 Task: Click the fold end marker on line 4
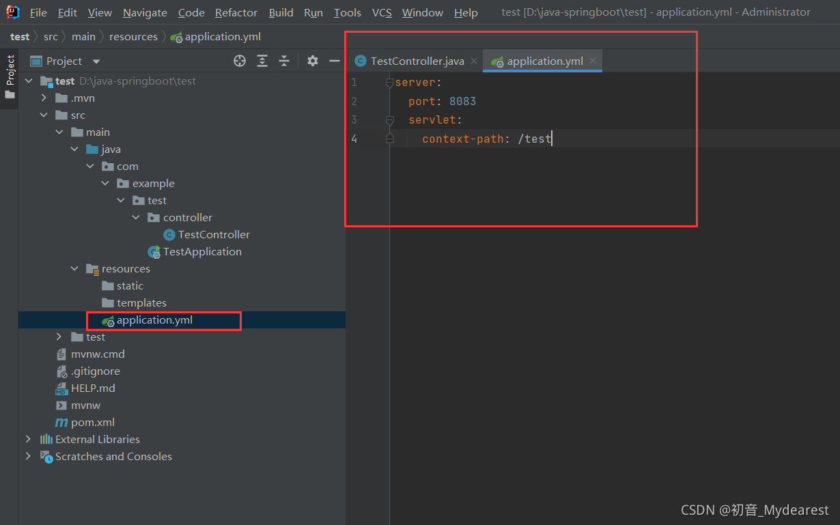389,139
